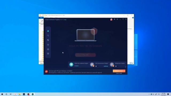Click the faded red Fix All button
The width and height of the screenshot is (171, 96).
tap(85, 55)
